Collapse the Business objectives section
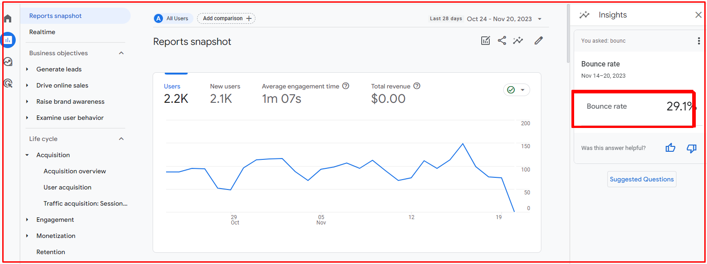 tap(121, 53)
